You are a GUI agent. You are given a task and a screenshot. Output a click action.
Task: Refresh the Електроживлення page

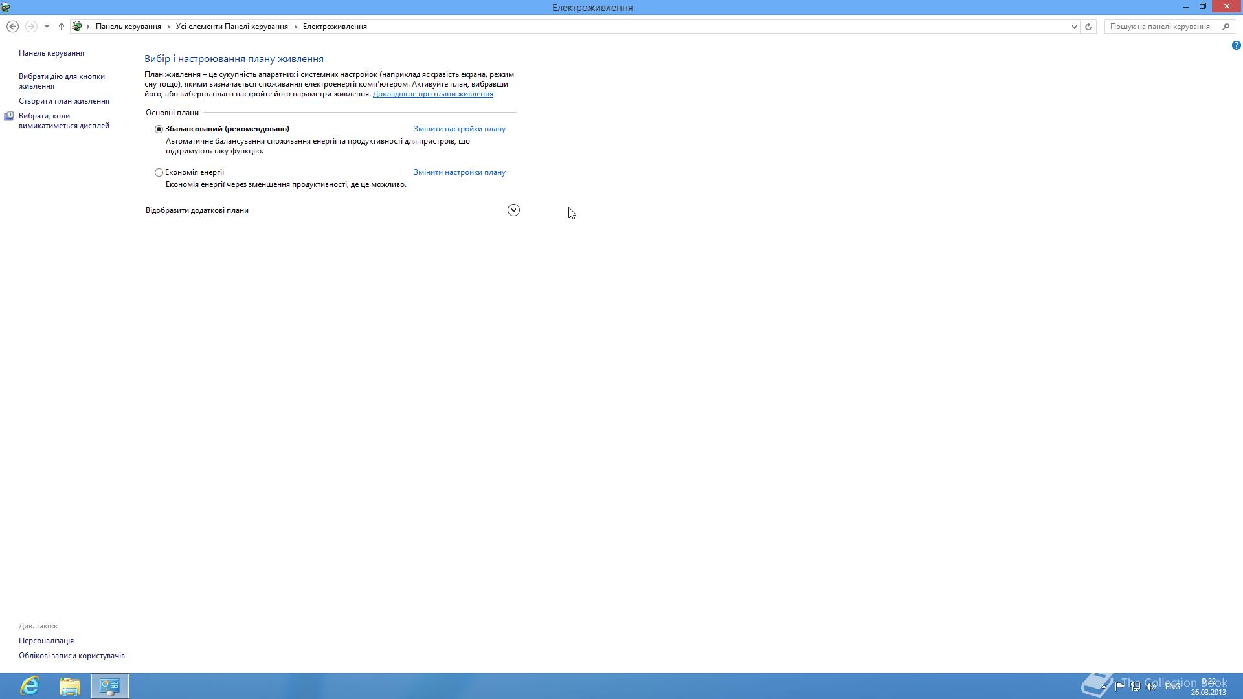point(1088,27)
